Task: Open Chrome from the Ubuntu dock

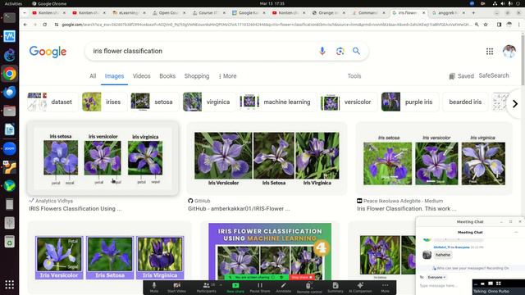Action: coord(9,74)
